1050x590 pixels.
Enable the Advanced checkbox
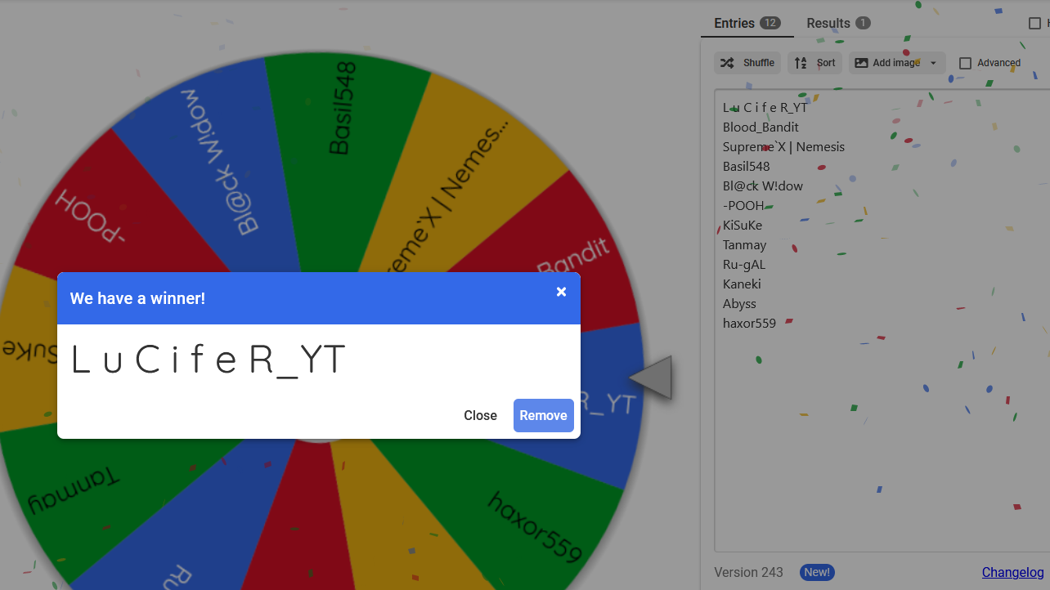coord(965,63)
